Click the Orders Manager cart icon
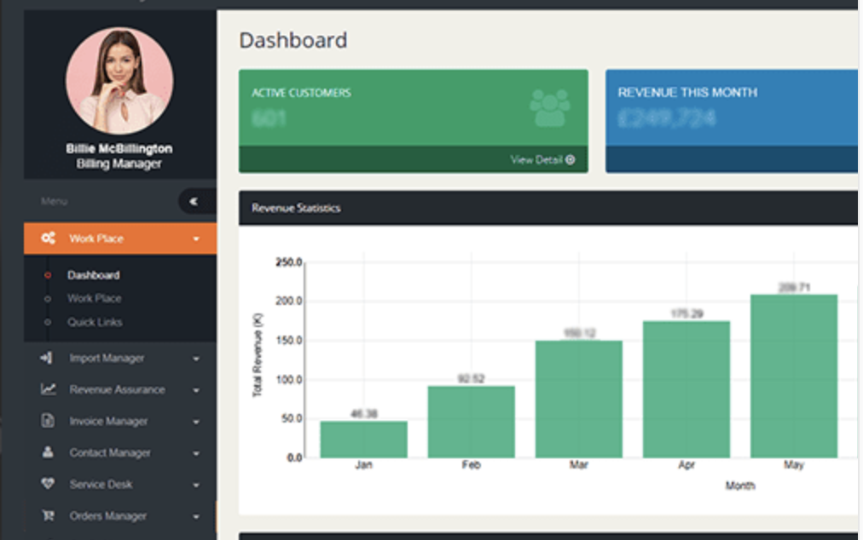The width and height of the screenshot is (863, 540). point(48,516)
